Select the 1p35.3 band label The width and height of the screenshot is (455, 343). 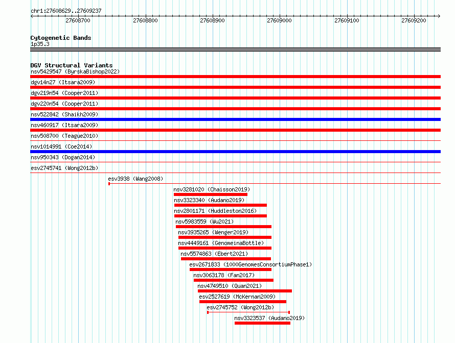click(40, 44)
